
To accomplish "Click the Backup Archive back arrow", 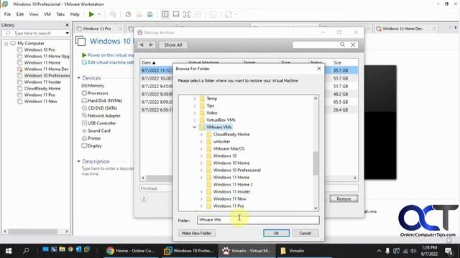I will pyautogui.click(x=142, y=44).
